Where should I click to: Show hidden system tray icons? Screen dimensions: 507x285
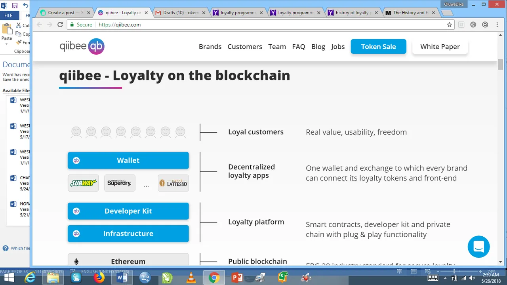(x=446, y=278)
